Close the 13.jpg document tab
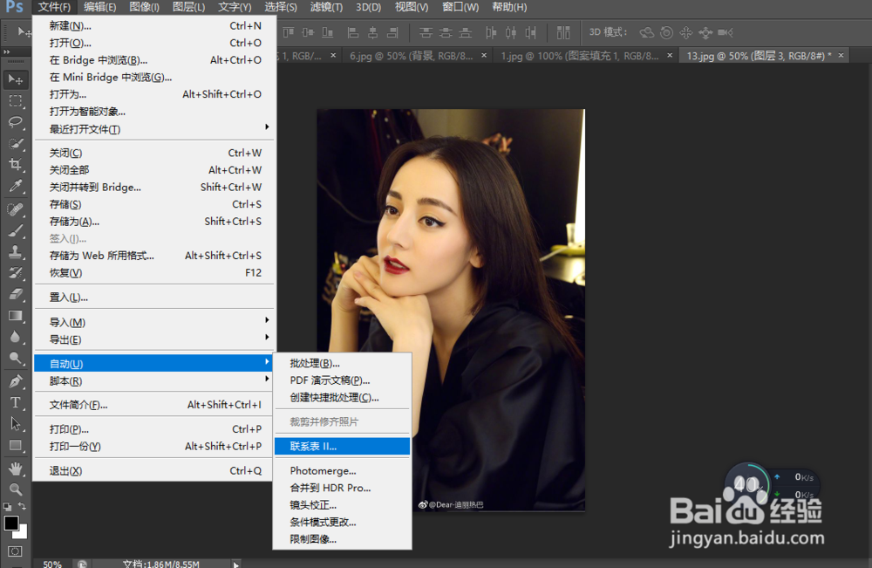872x568 pixels. coord(841,55)
